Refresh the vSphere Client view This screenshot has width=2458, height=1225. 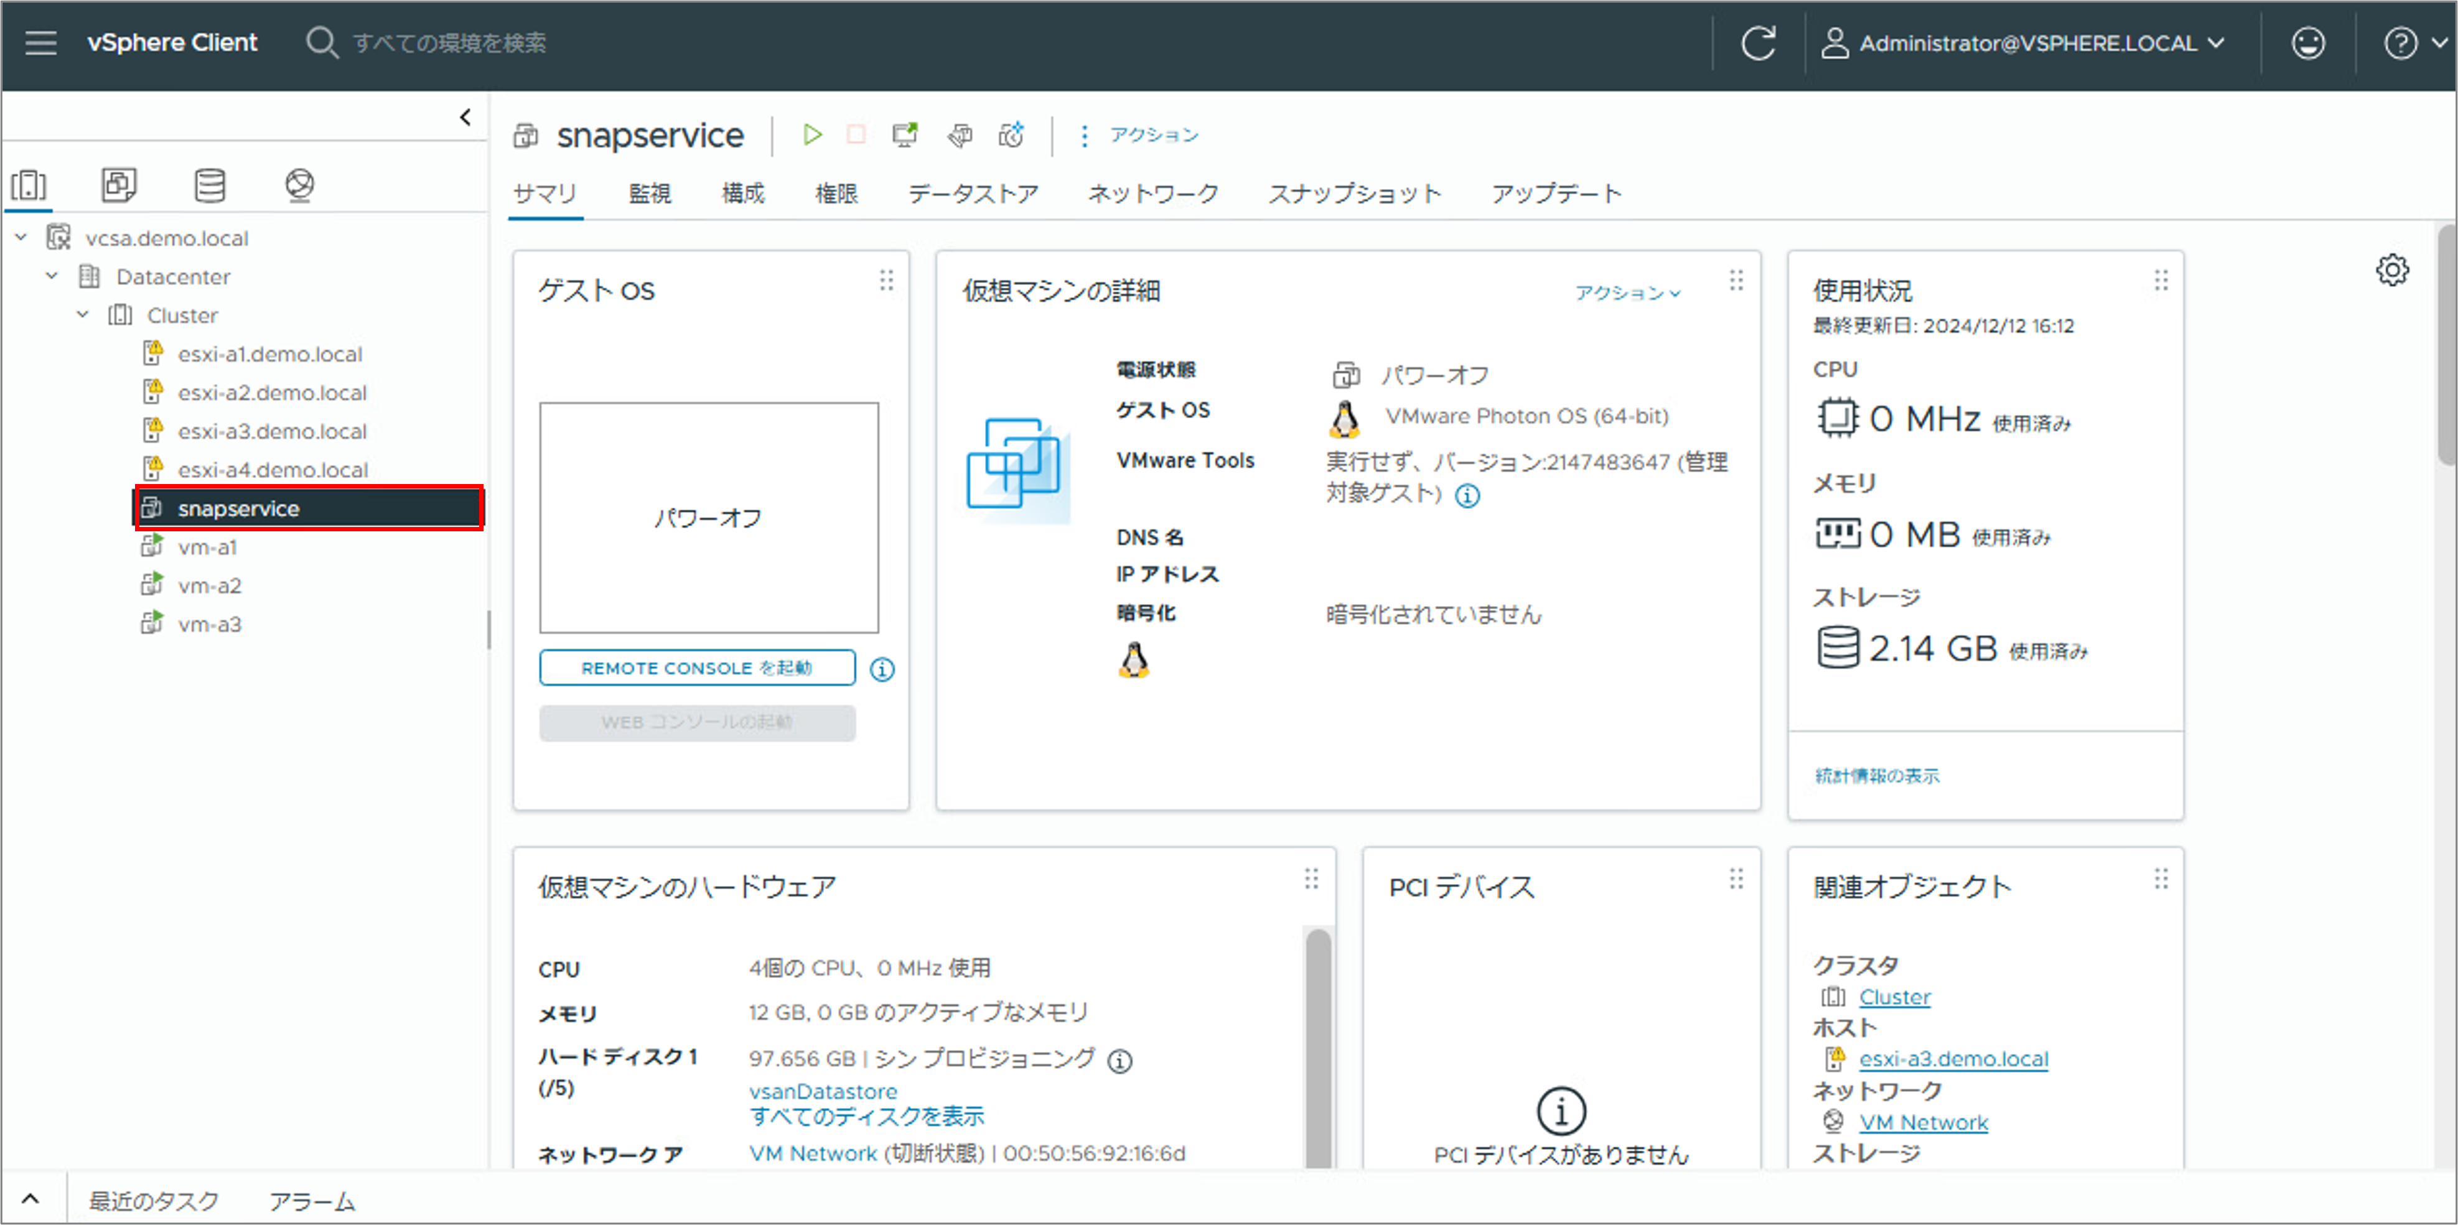pos(1757,43)
